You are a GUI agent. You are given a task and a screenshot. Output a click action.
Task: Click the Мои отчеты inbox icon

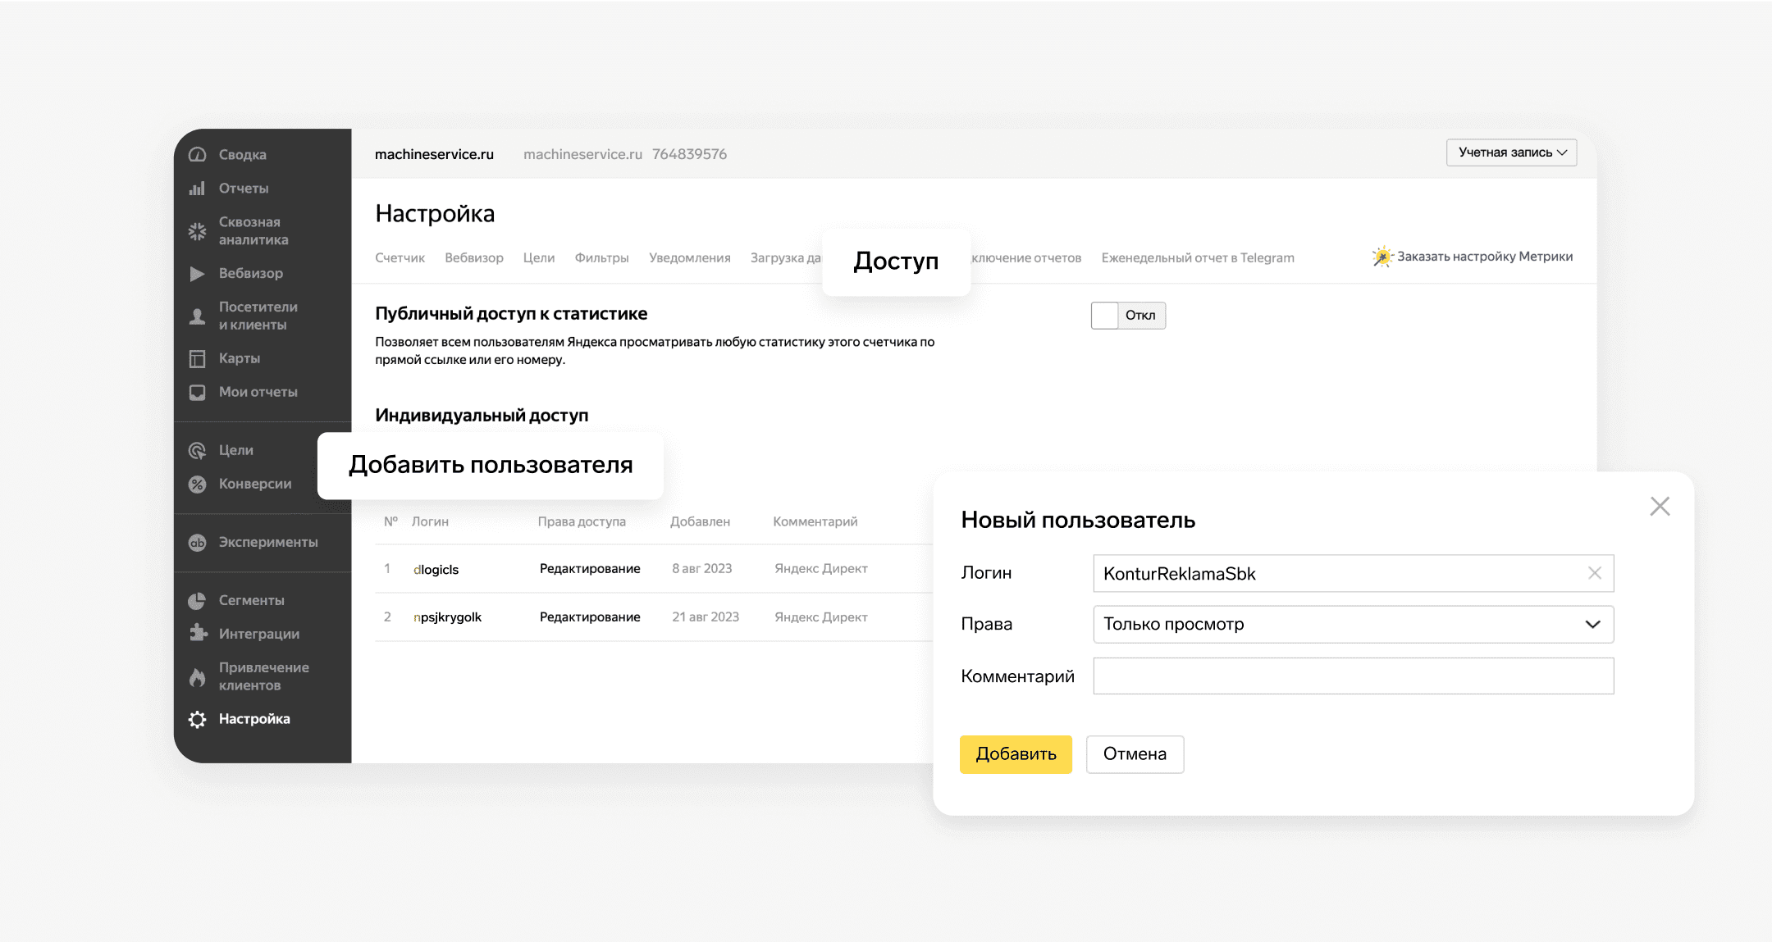pos(197,393)
